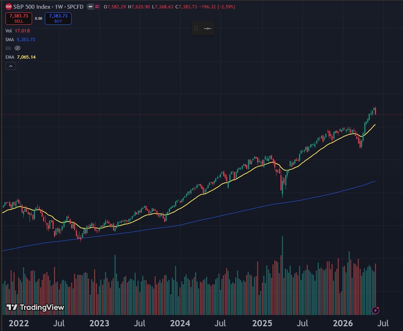Click the gray market status pill icon
The image size is (403, 331).
90,7
